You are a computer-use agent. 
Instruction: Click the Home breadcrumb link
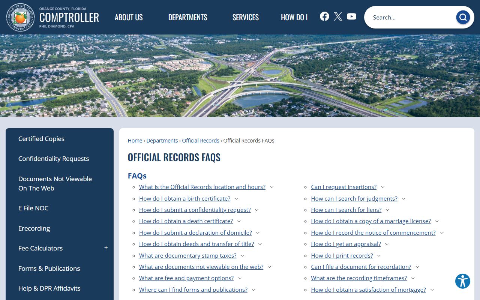[135, 141]
